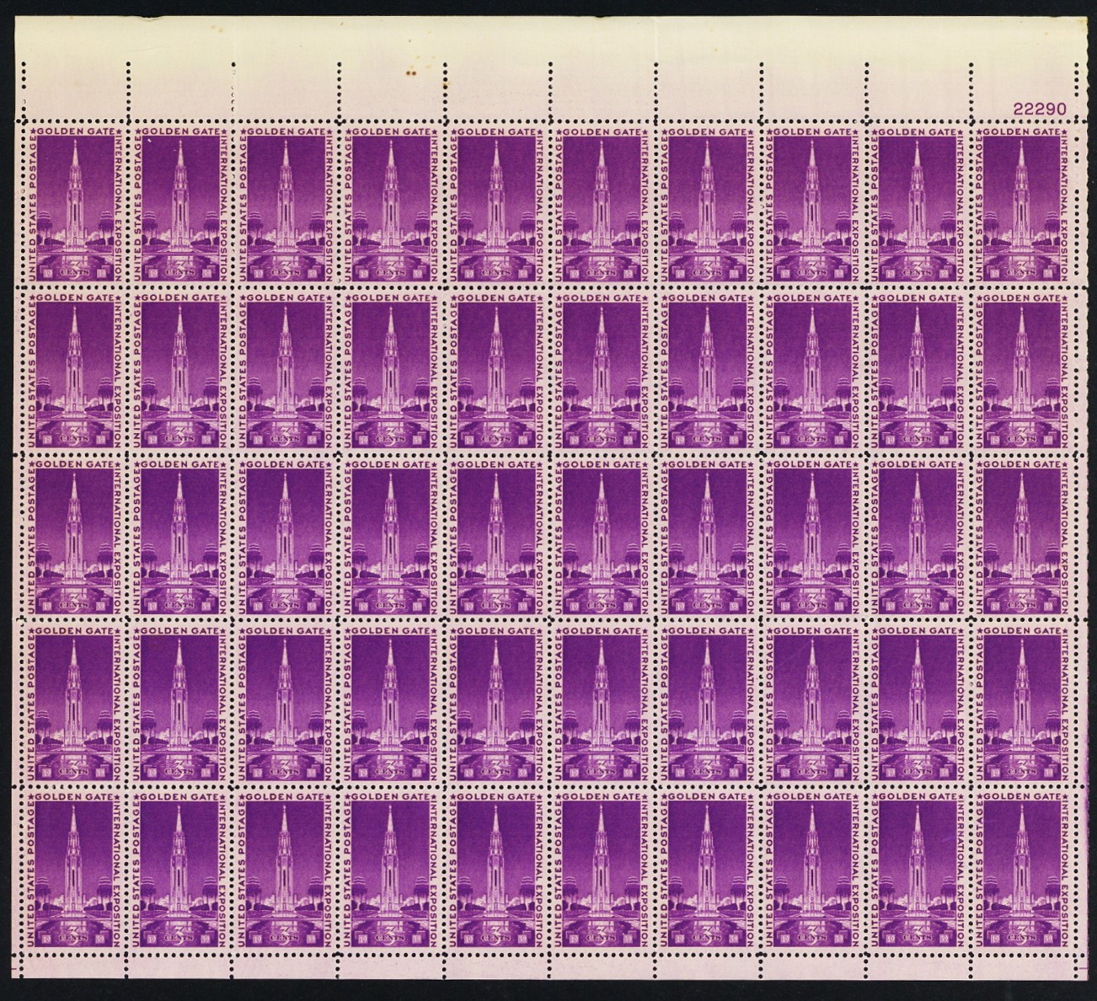1097x1001 pixels.
Task: Click the bottom-left corner stamp
Action: 74,868
